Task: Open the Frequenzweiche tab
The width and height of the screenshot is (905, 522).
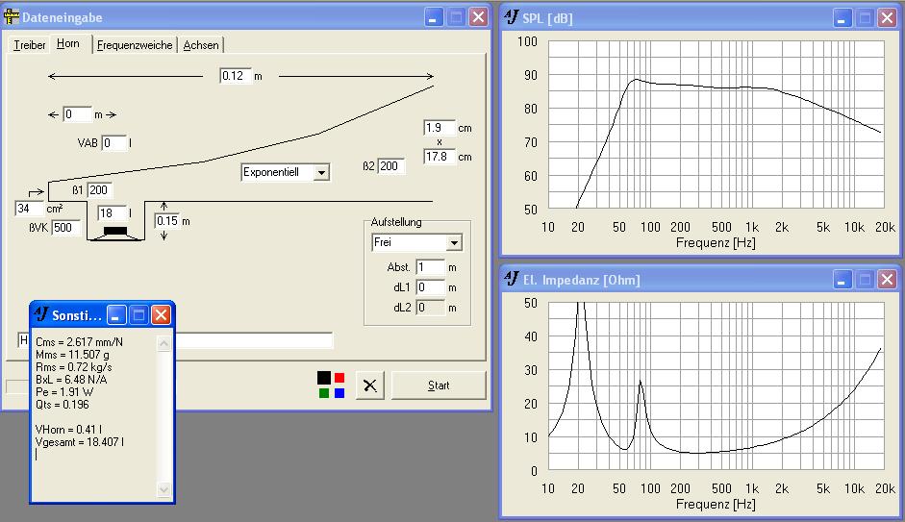Action: coord(135,45)
